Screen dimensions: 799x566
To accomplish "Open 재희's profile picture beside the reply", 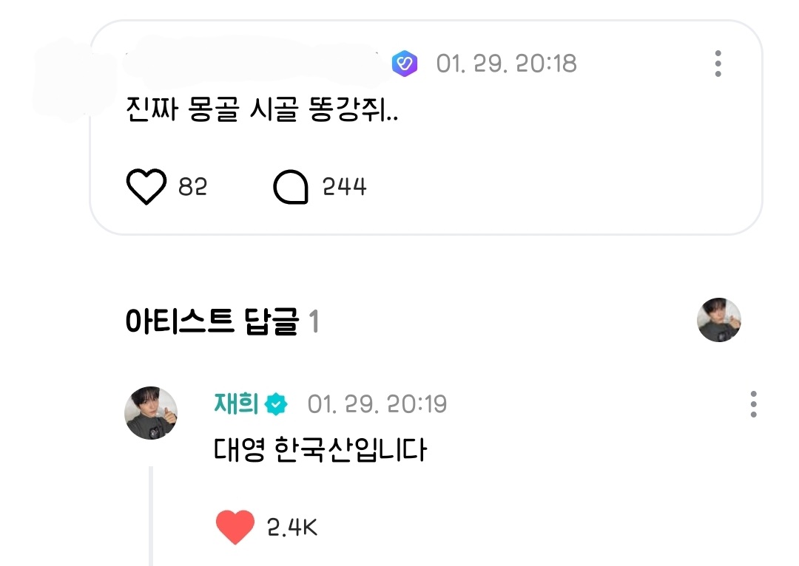I will pos(151,413).
